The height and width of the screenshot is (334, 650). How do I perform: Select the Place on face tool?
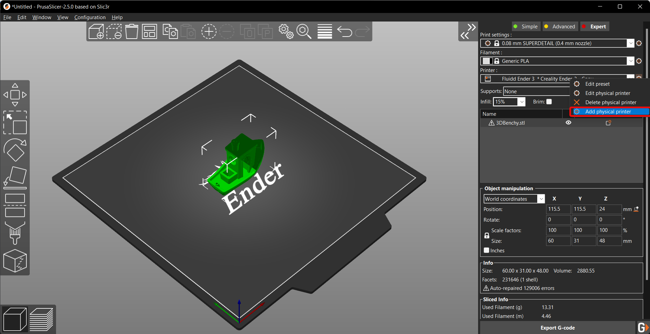[15, 178]
